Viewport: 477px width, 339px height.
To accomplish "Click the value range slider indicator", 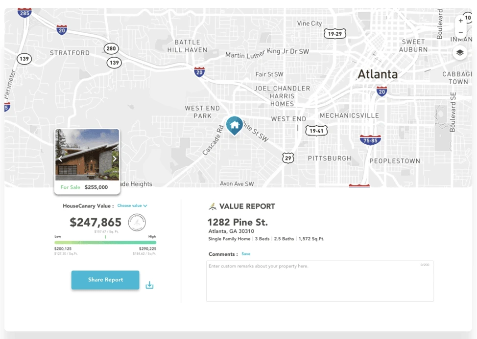I will click(x=105, y=236).
